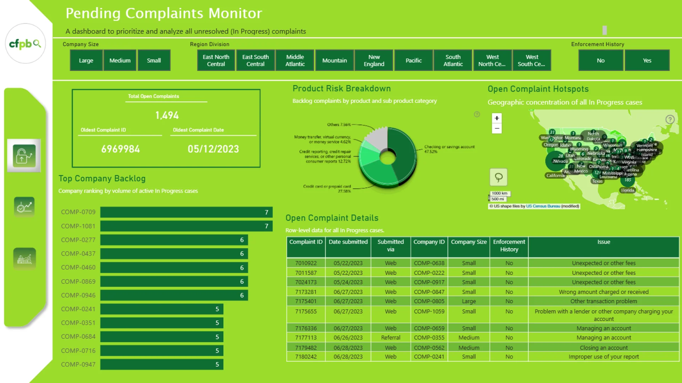This screenshot has height=383, width=682.
Task: Zoom out on the hotspots map
Action: (497, 128)
